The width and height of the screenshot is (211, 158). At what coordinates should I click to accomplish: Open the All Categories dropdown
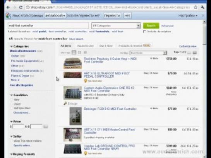(x=116, y=25)
